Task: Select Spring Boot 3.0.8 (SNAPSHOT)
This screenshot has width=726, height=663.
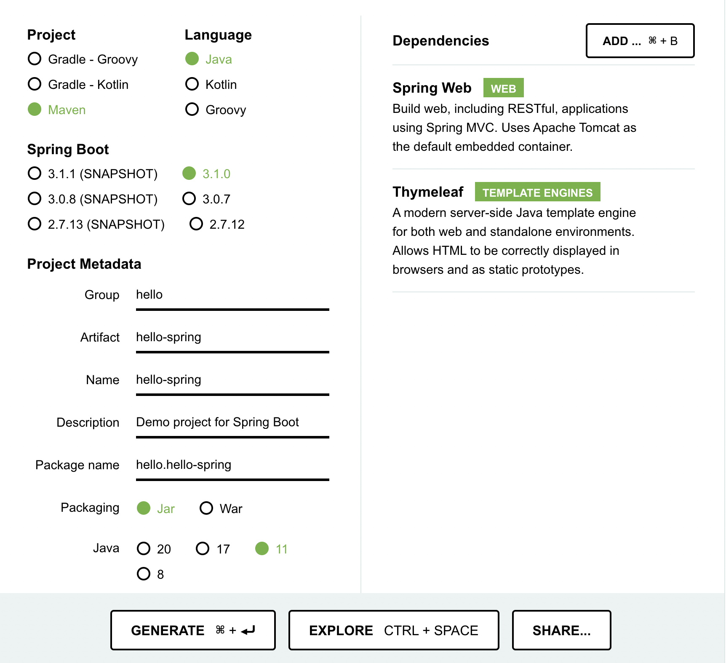Action: (92, 199)
